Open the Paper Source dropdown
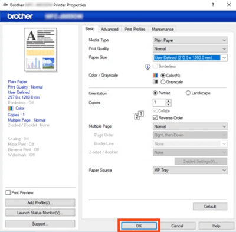Image resolution: width=236 pixels, height=232 pixels. click(190, 170)
